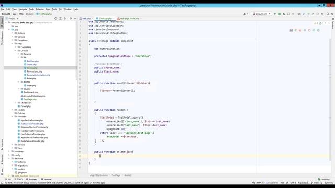Viewport: 335px width, 188px height.
Task: Open Event Log in status bar
Action: pyautogui.click(x=323, y=179)
